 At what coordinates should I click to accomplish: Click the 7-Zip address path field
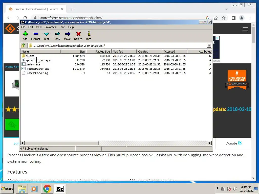118,45
